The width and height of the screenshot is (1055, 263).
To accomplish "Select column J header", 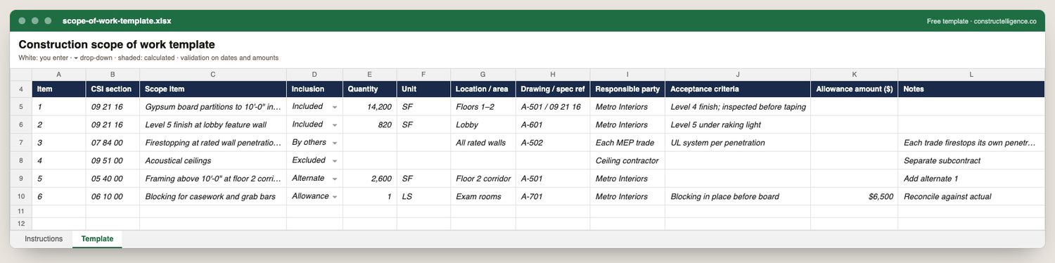I will pos(738,74).
